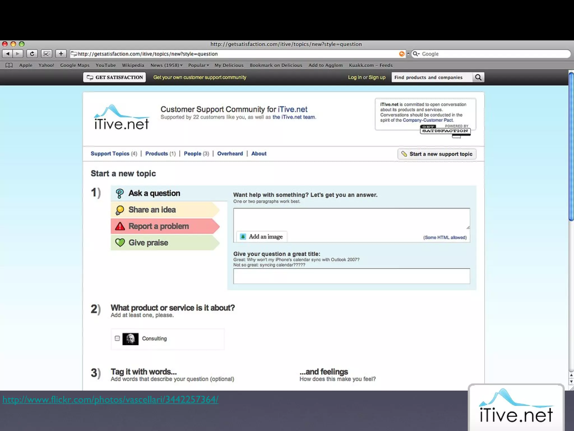Reload the page with refresh icon
This screenshot has width=574, height=431.
point(32,54)
